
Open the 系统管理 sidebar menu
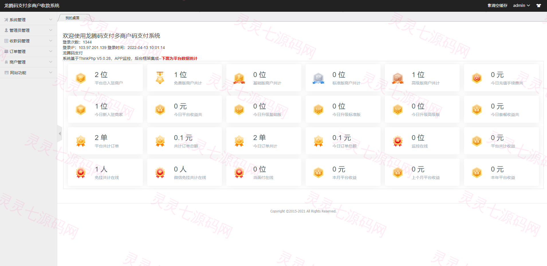(29, 20)
